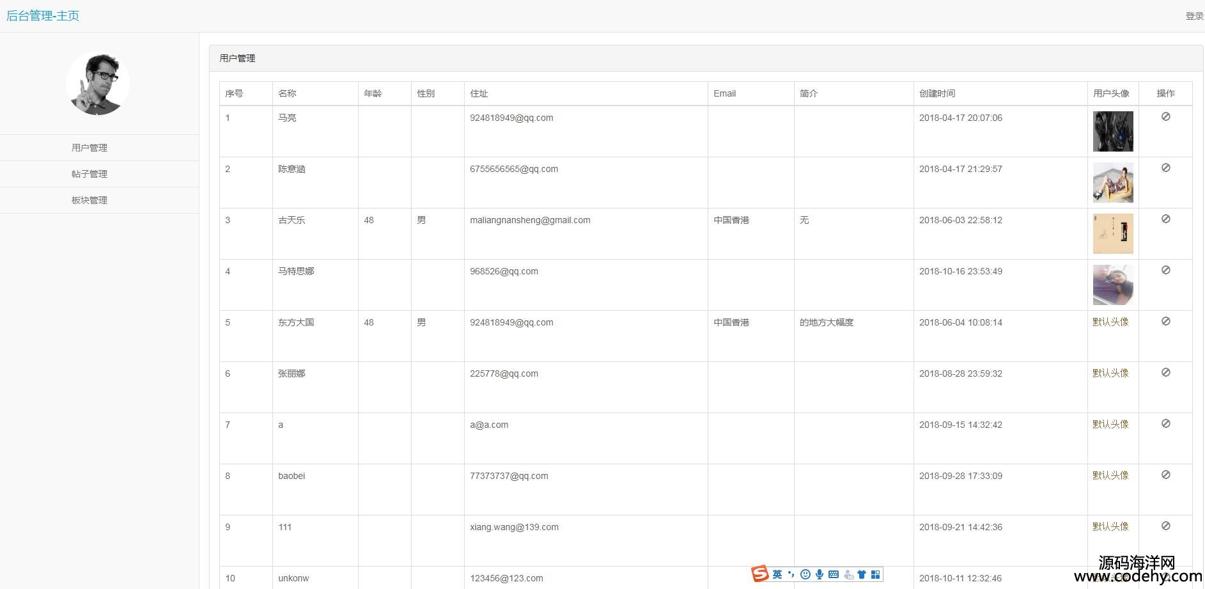Open 古天乐's avatar thumbnail
The width and height of the screenshot is (1205, 589).
click(x=1113, y=233)
